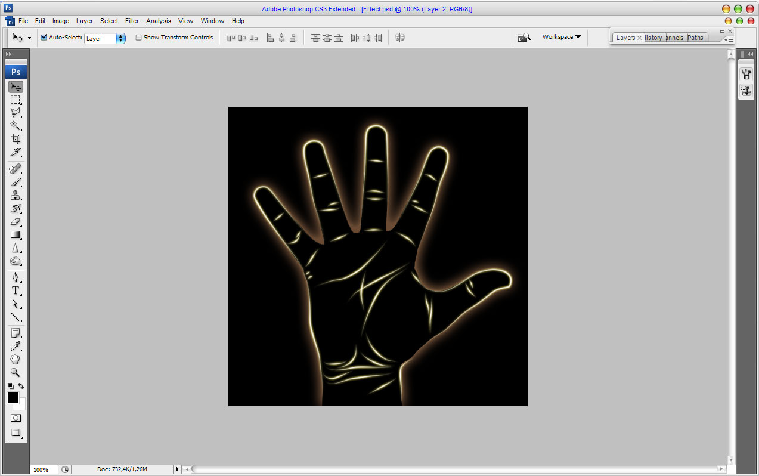Open the status bar info arrow menu
Image resolution: width=759 pixels, height=476 pixels.
177,469
